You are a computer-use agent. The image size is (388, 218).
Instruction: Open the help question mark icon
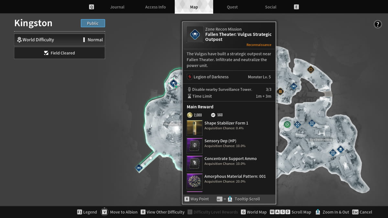pyautogui.click(x=378, y=24)
